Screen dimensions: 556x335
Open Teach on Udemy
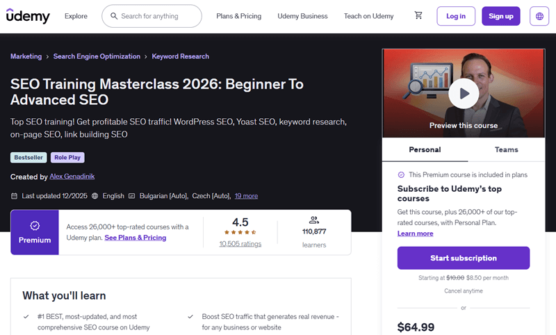(x=369, y=16)
